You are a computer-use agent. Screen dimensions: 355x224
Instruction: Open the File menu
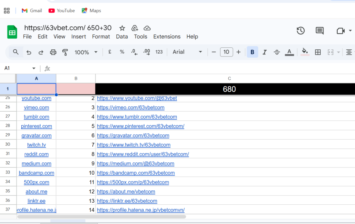(27, 36)
